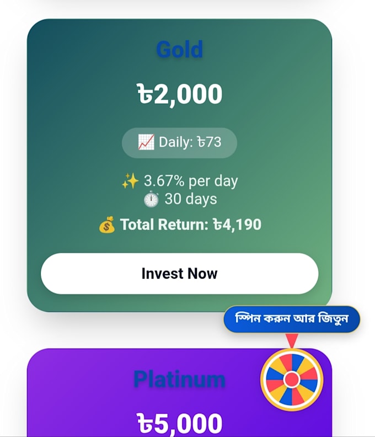Click the 30 days duration text
Image resolution: width=375 pixels, height=437 pixels.
tap(191, 199)
